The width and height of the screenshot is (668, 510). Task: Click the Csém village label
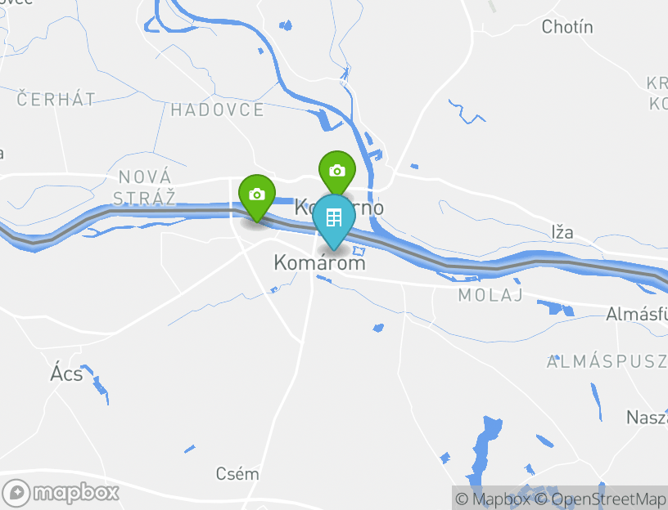[237, 473]
